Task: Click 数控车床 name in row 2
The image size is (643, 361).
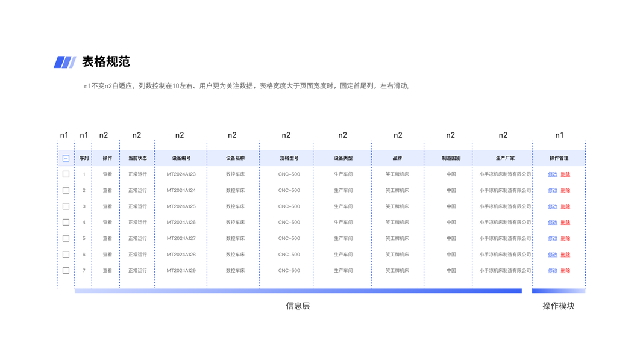Action: click(x=236, y=190)
